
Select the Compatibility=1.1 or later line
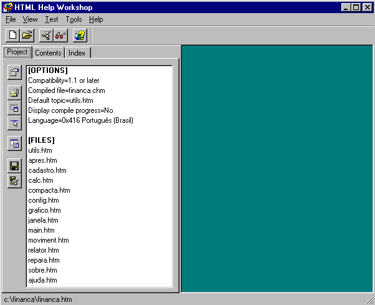click(64, 80)
